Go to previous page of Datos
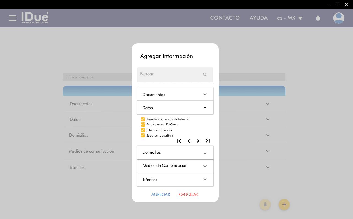Image resolution: width=353 pixels, height=219 pixels. 189,141
